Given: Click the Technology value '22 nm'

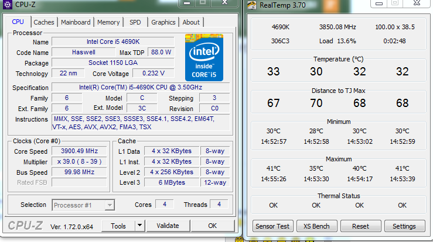Looking at the screenshot, I should [x=68, y=73].
